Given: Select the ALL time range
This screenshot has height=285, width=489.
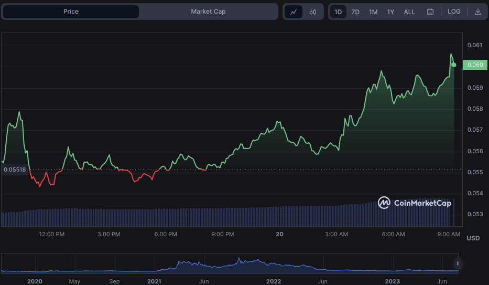Looking at the screenshot, I should coord(409,12).
